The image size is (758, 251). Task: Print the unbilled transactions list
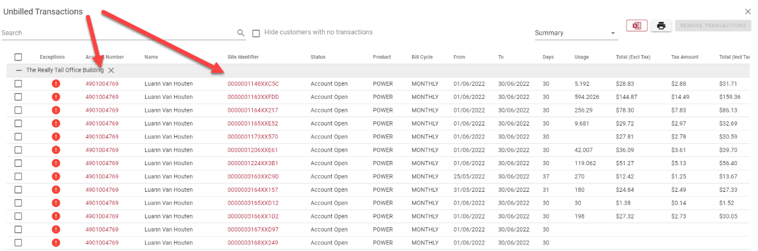click(661, 25)
